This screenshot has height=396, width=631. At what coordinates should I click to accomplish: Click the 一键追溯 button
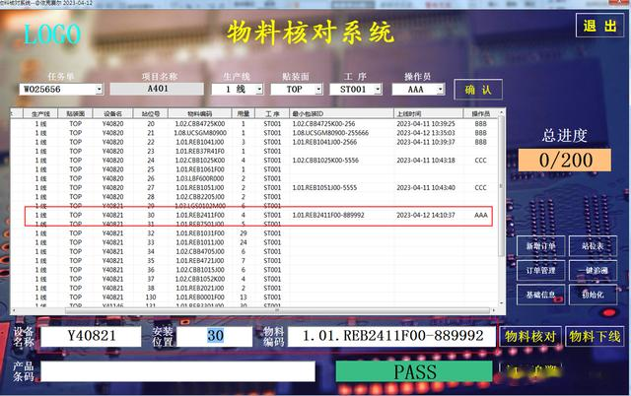pos(593,270)
